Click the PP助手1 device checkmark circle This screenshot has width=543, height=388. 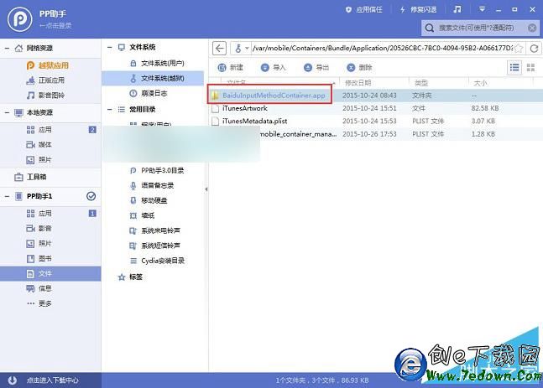(x=91, y=196)
